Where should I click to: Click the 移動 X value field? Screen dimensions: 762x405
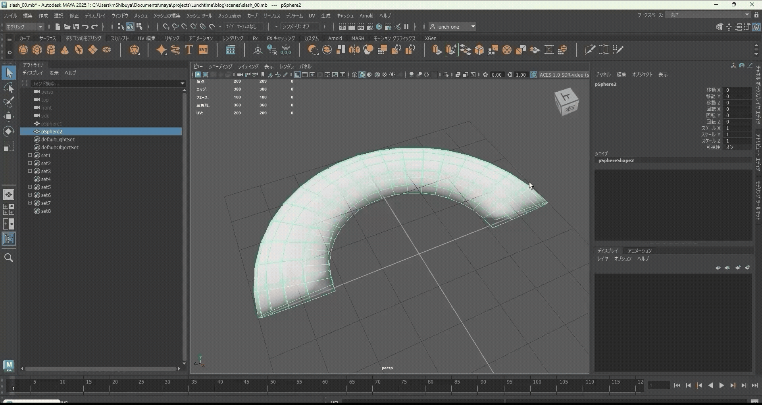737,90
